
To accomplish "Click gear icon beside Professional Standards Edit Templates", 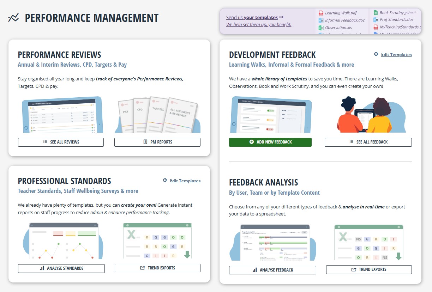I will click(164, 181).
